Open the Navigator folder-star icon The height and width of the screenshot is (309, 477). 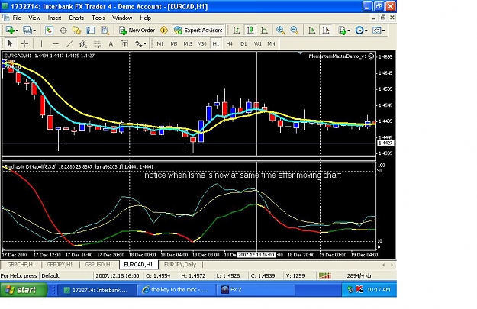pyautogui.click(x=76, y=30)
